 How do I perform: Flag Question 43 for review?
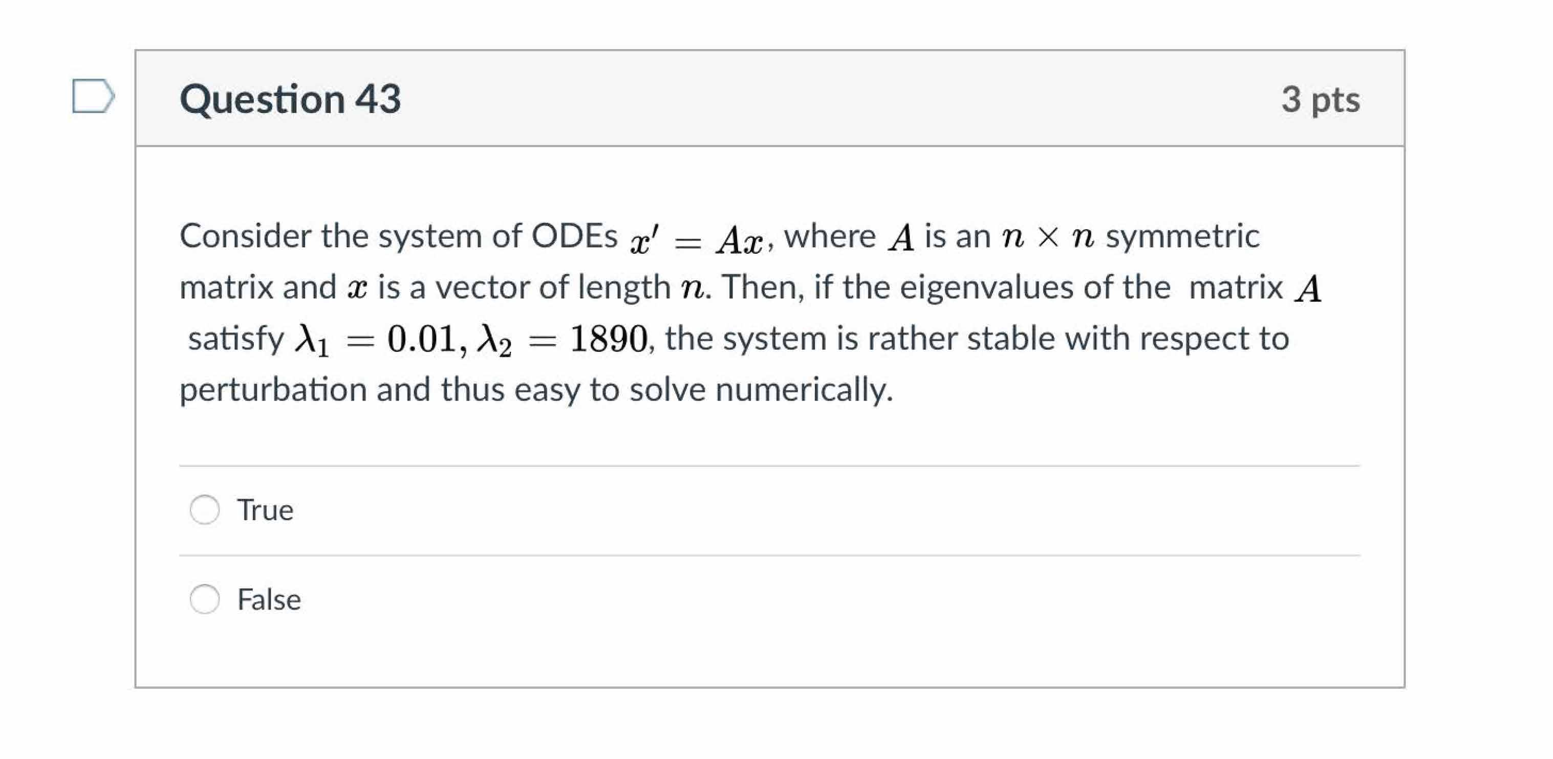click(92, 96)
